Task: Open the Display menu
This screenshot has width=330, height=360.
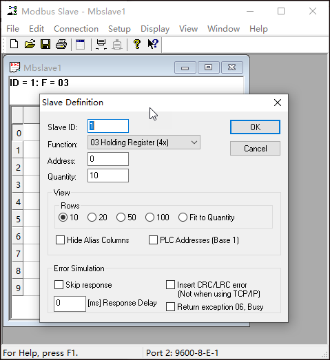Action: 155,29
